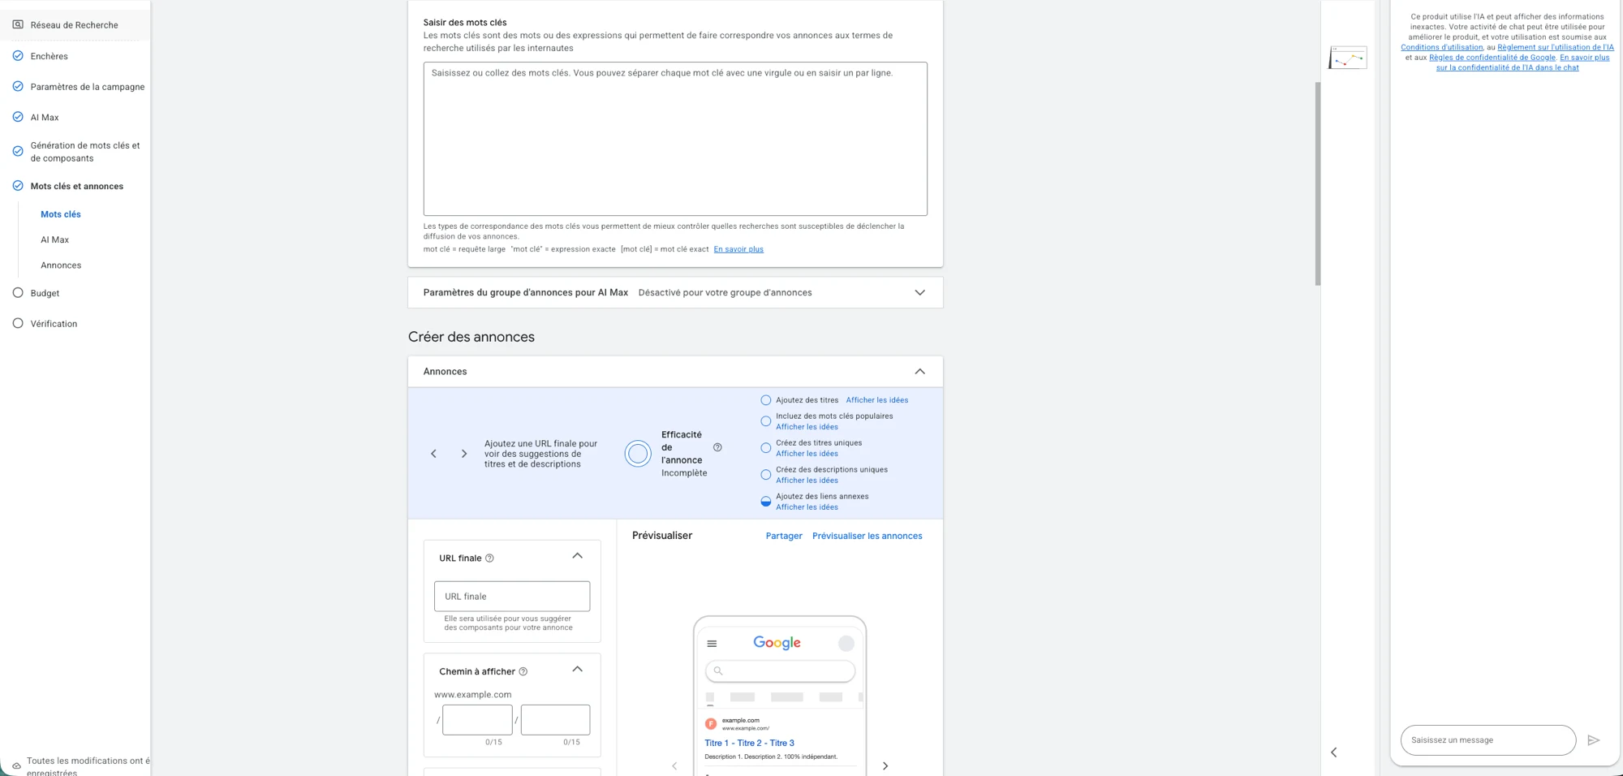Click the Génération de mots clés checkmark icon
The height and width of the screenshot is (776, 1623).
pos(18,151)
